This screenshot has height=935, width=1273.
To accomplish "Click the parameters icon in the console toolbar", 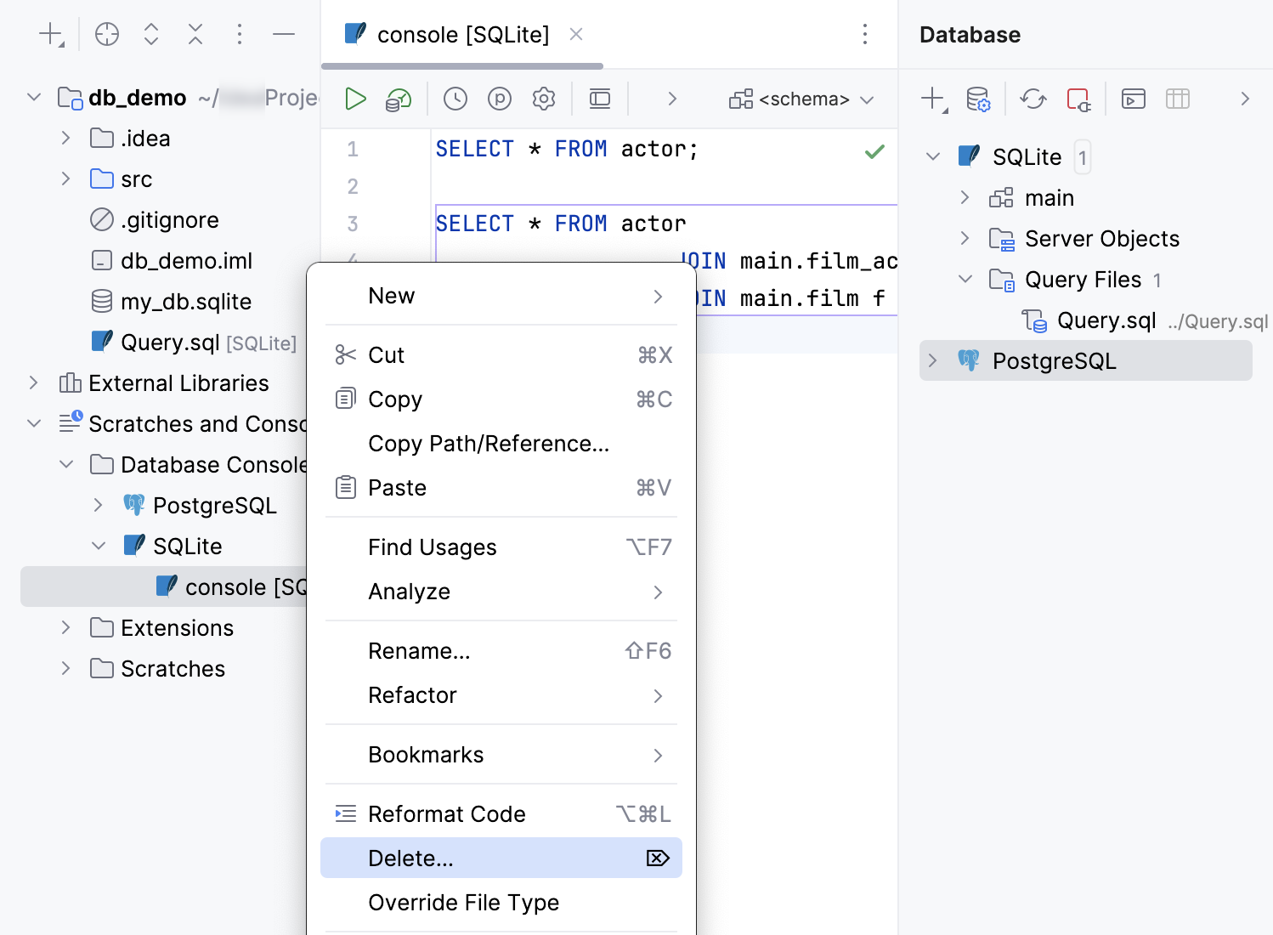I will [x=499, y=98].
